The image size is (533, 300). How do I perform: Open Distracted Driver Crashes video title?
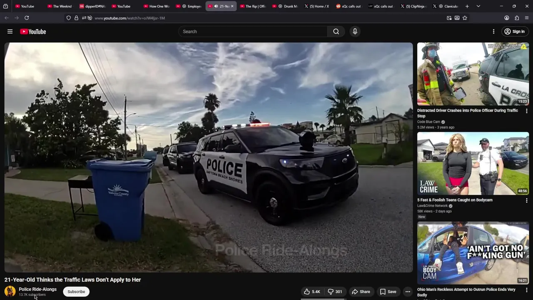(x=468, y=113)
